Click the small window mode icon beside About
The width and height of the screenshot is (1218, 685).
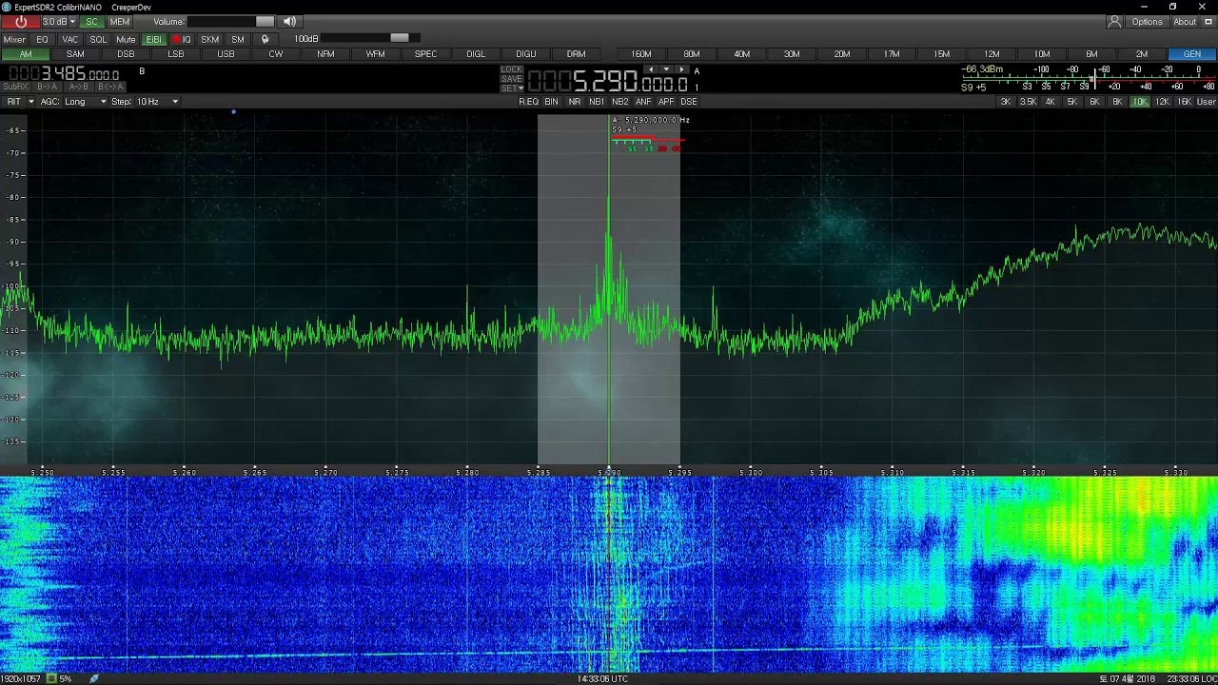[1208, 22]
